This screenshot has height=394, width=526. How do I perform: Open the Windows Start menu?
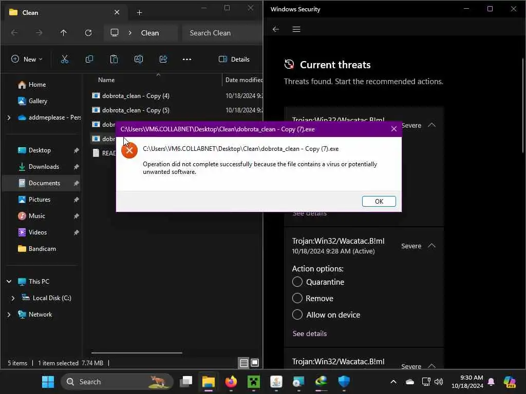(x=48, y=382)
